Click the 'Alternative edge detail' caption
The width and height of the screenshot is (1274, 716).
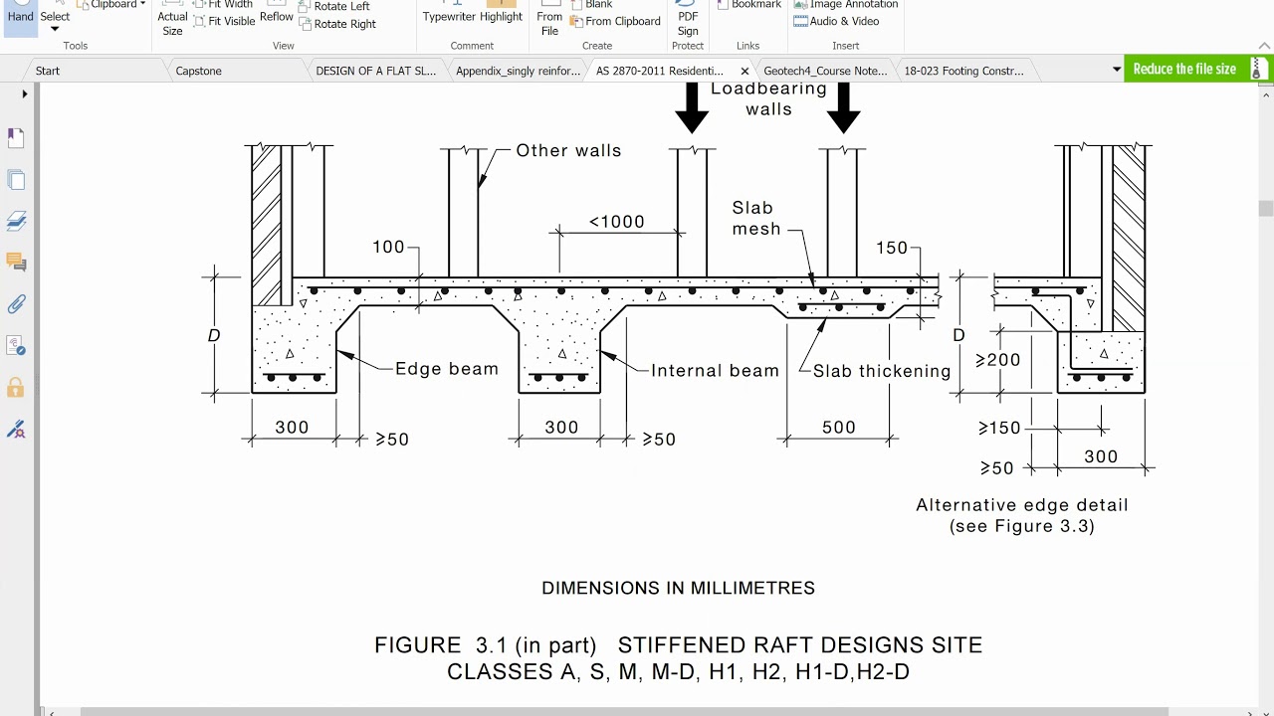(x=1022, y=505)
